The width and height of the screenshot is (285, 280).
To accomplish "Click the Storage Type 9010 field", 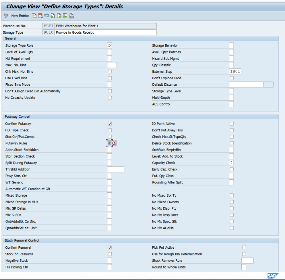I will [x=48, y=32].
